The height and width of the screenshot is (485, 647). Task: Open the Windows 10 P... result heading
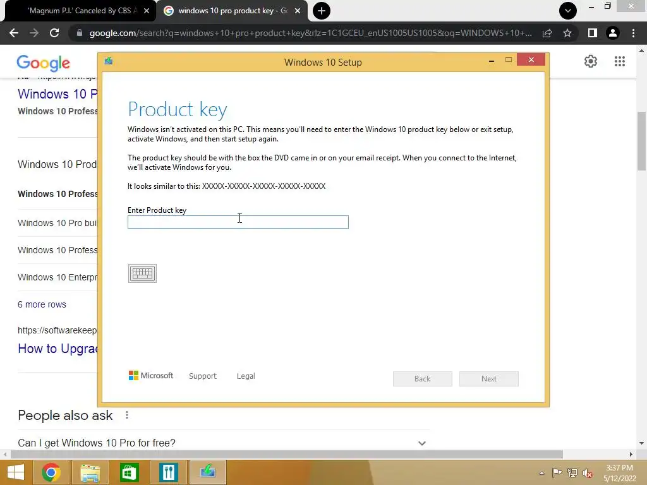(x=57, y=94)
